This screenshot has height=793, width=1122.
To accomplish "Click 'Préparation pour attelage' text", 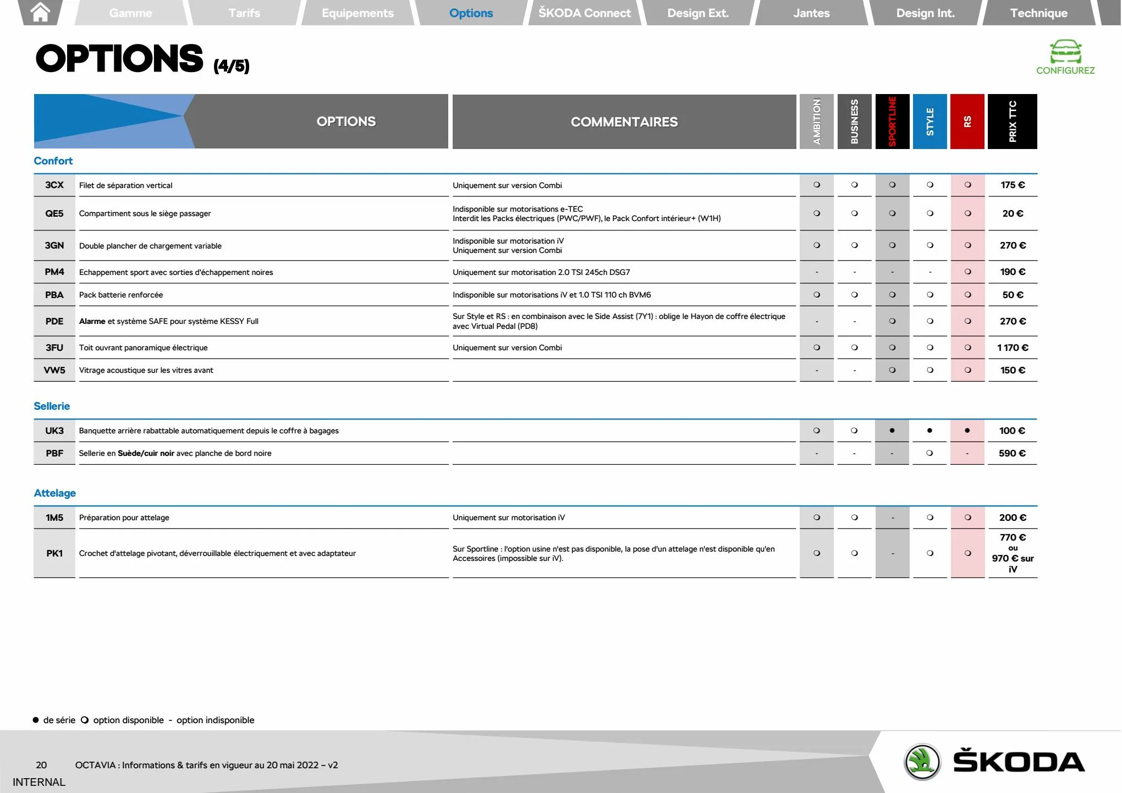I will pos(124,517).
